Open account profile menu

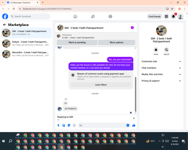[x=180, y=17]
